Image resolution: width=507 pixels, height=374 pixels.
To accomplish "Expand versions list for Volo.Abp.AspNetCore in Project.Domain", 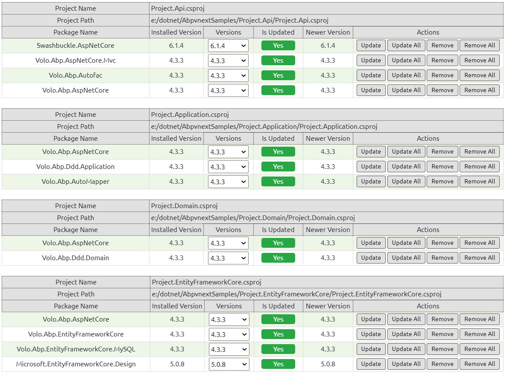I will coord(228,243).
